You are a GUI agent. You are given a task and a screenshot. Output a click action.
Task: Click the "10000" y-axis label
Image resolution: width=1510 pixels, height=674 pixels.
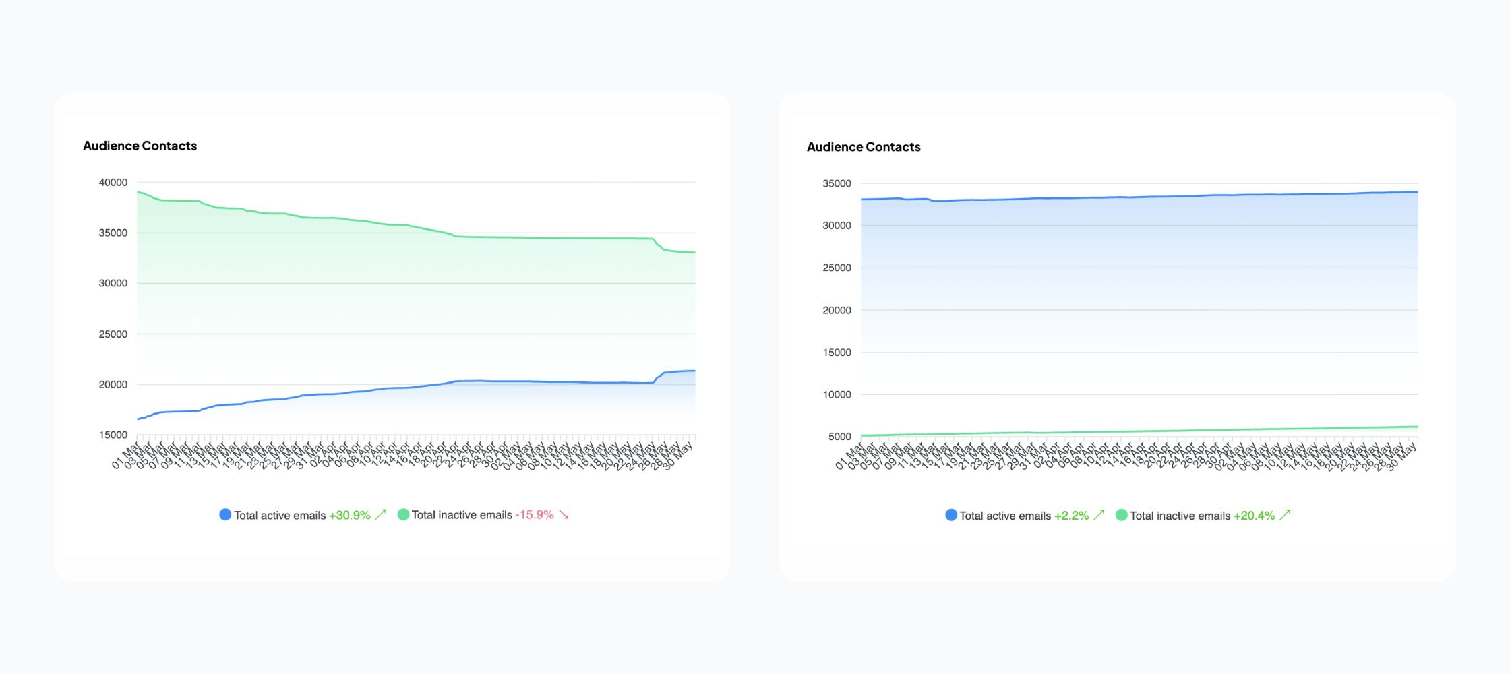[x=837, y=395]
